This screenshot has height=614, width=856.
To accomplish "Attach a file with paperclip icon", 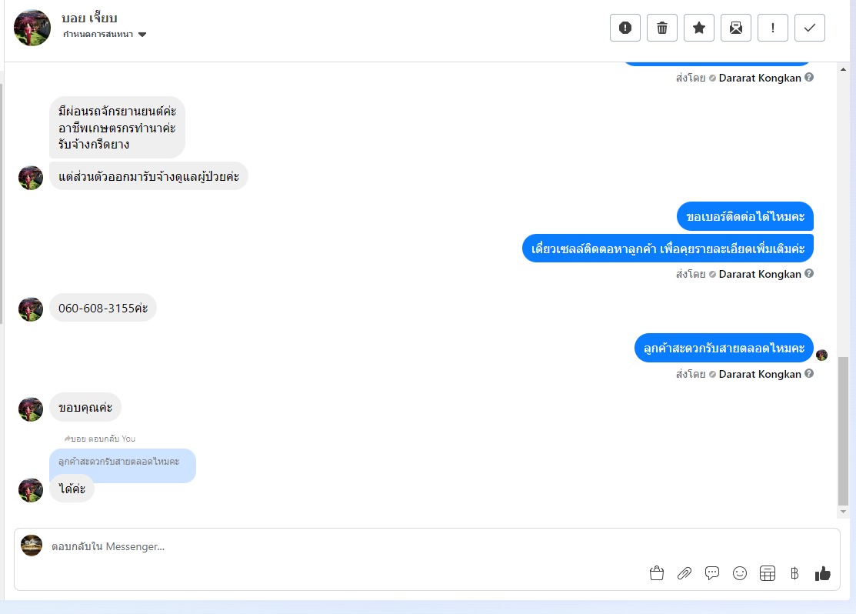I will coord(684,573).
